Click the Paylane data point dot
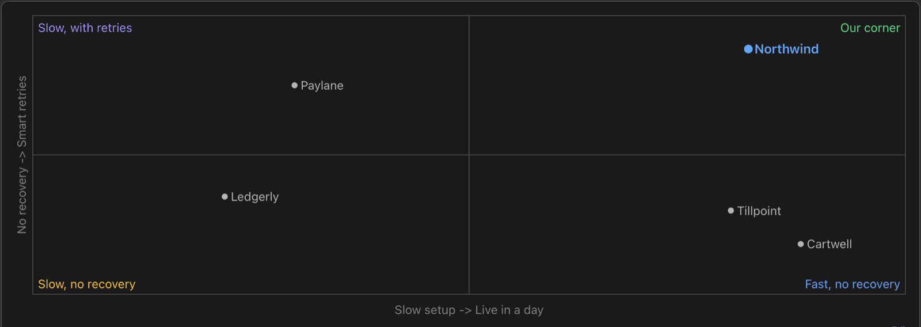Image resolution: width=921 pixels, height=327 pixels. (295, 85)
